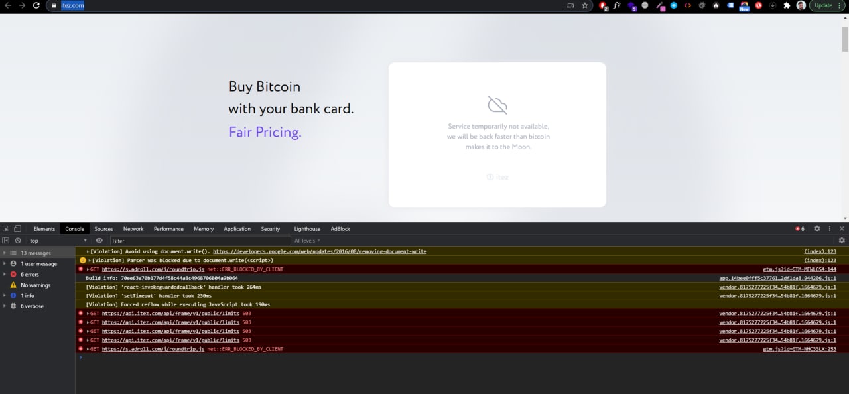Open the Network tab
This screenshot has height=394, width=849.
click(x=133, y=229)
